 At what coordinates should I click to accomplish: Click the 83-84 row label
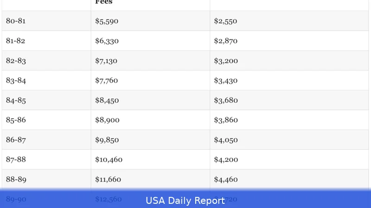click(x=16, y=80)
